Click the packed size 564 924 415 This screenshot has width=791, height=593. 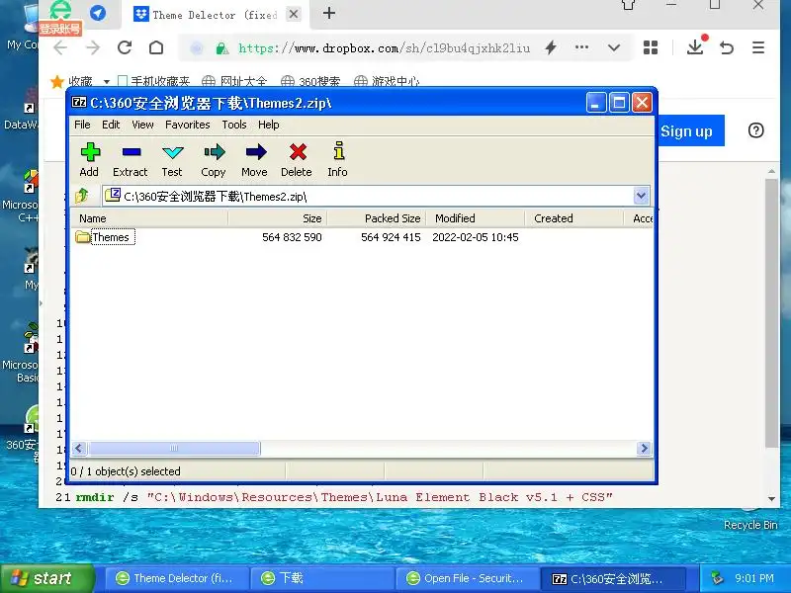tap(391, 237)
